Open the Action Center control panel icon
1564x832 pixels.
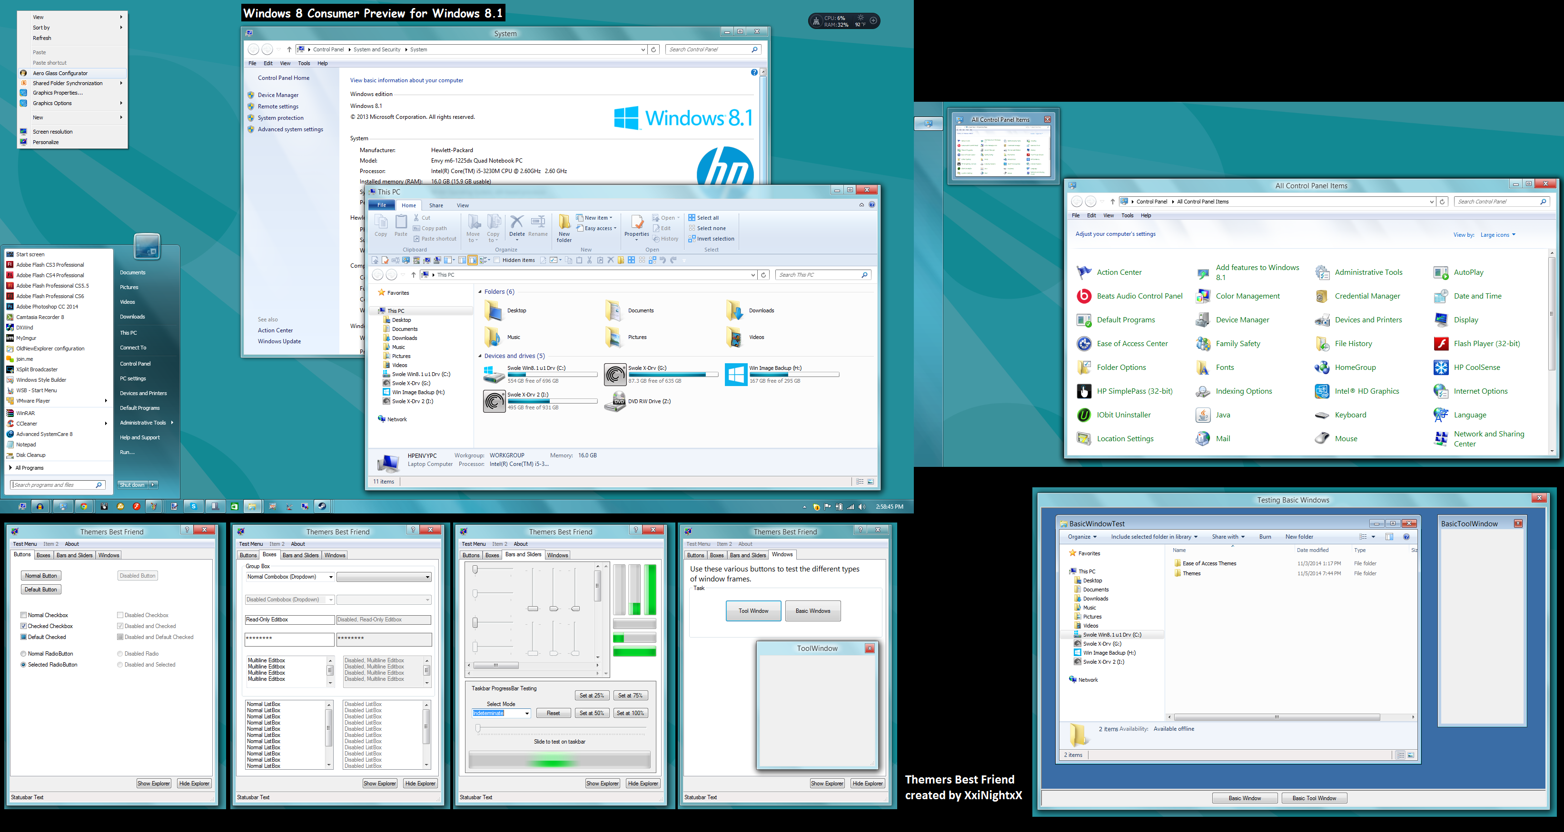pyautogui.click(x=1084, y=272)
